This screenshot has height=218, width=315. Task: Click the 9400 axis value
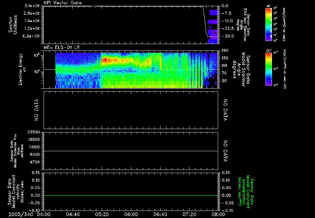(x=35, y=155)
